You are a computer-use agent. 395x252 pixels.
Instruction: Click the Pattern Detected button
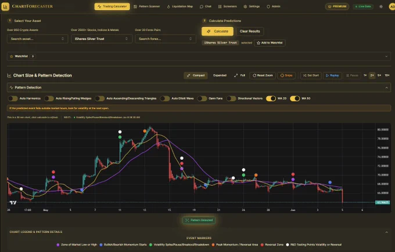point(199,220)
